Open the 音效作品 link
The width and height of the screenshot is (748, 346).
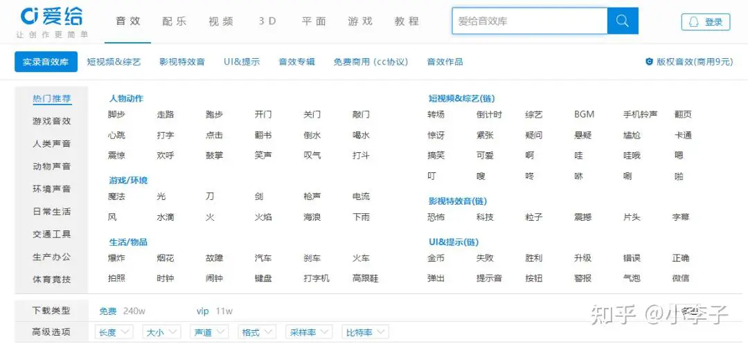[445, 62]
